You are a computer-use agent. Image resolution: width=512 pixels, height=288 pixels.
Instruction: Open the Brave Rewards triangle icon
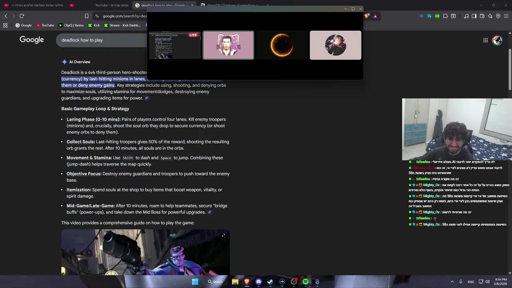(375, 16)
